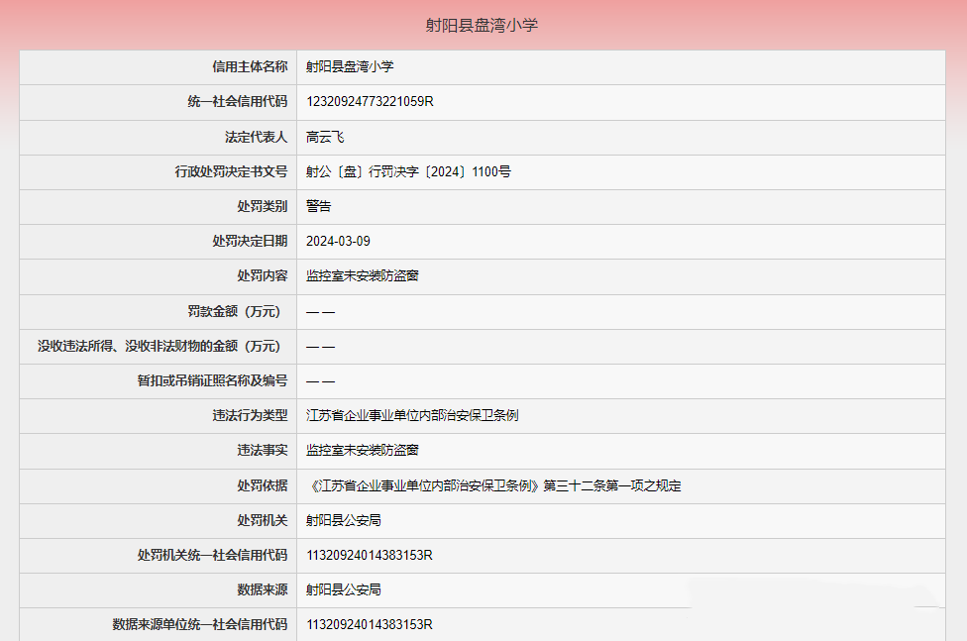The width and height of the screenshot is (967, 641).
Task: Click the label 统一社会信用代码
Action: (x=238, y=102)
